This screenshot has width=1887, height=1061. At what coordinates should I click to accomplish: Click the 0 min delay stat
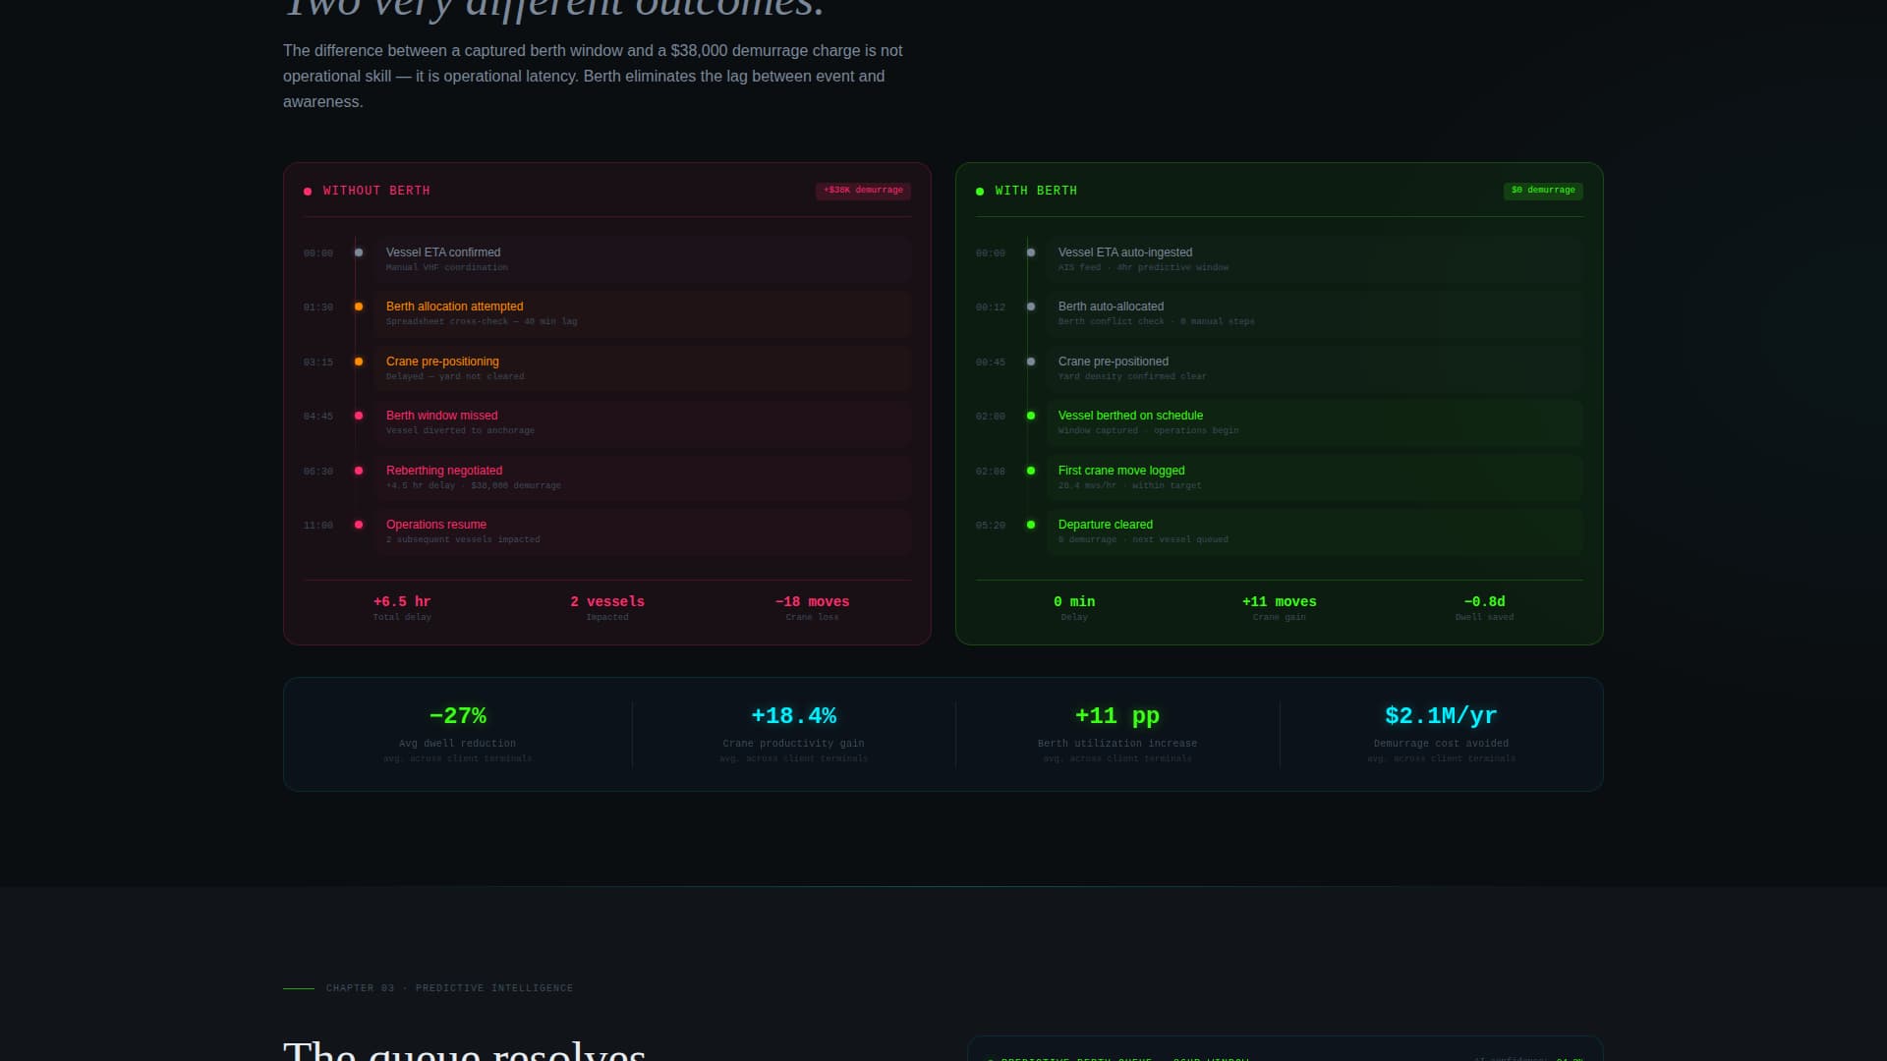click(x=1074, y=601)
